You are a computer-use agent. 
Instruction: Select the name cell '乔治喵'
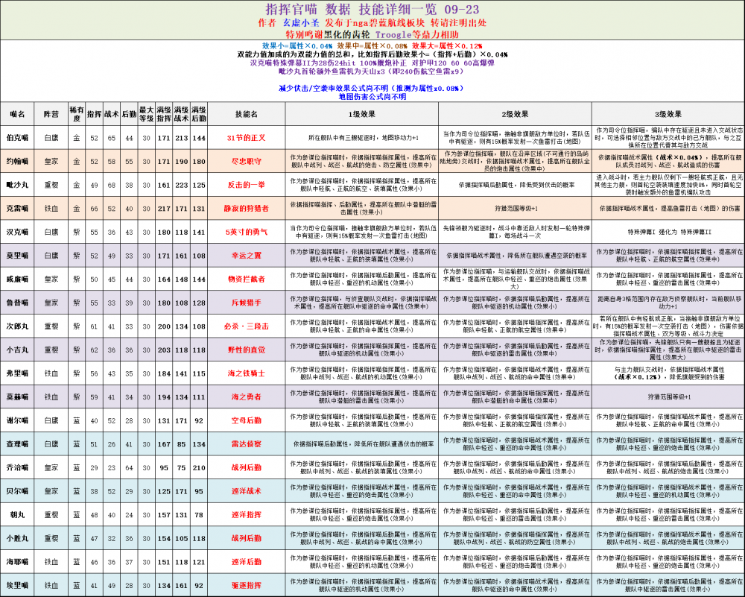tap(17, 468)
